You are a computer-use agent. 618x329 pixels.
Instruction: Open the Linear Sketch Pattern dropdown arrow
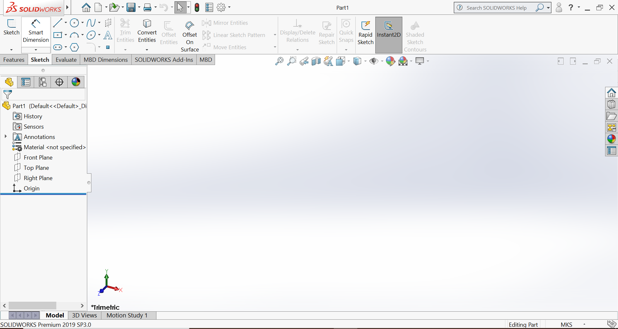(275, 35)
